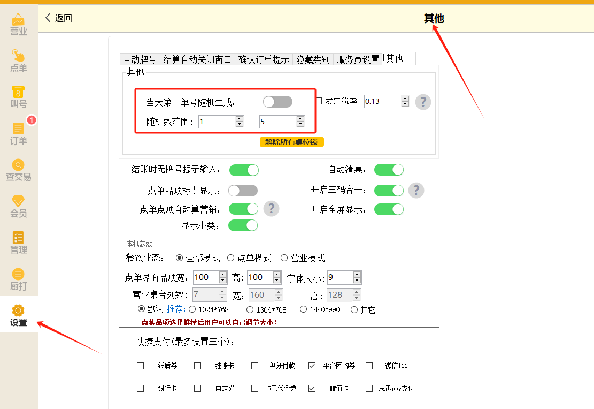594x409 pixels.
Task: Increase the 字体大小 spinner value
Action: coord(357,274)
